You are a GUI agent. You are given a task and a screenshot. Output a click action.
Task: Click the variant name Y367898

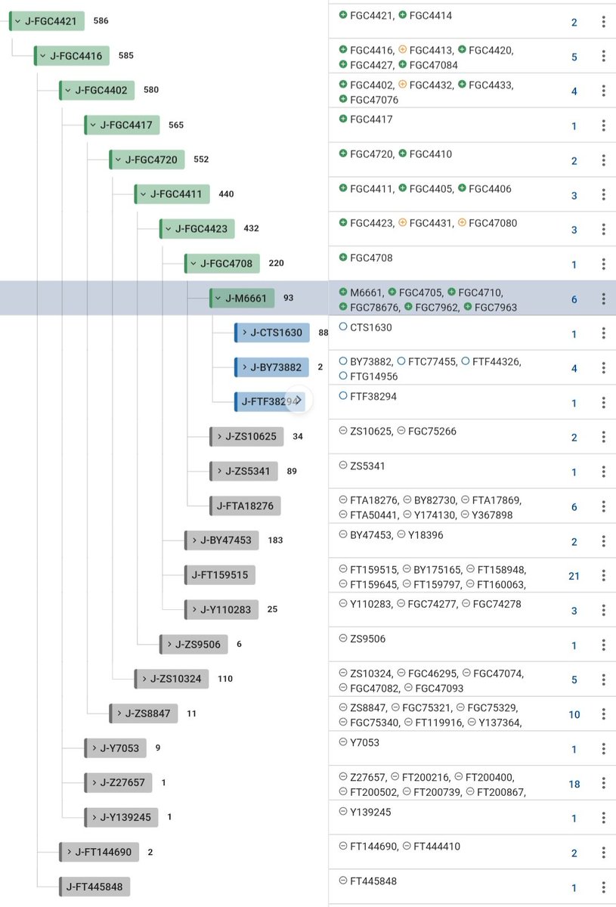tap(491, 515)
